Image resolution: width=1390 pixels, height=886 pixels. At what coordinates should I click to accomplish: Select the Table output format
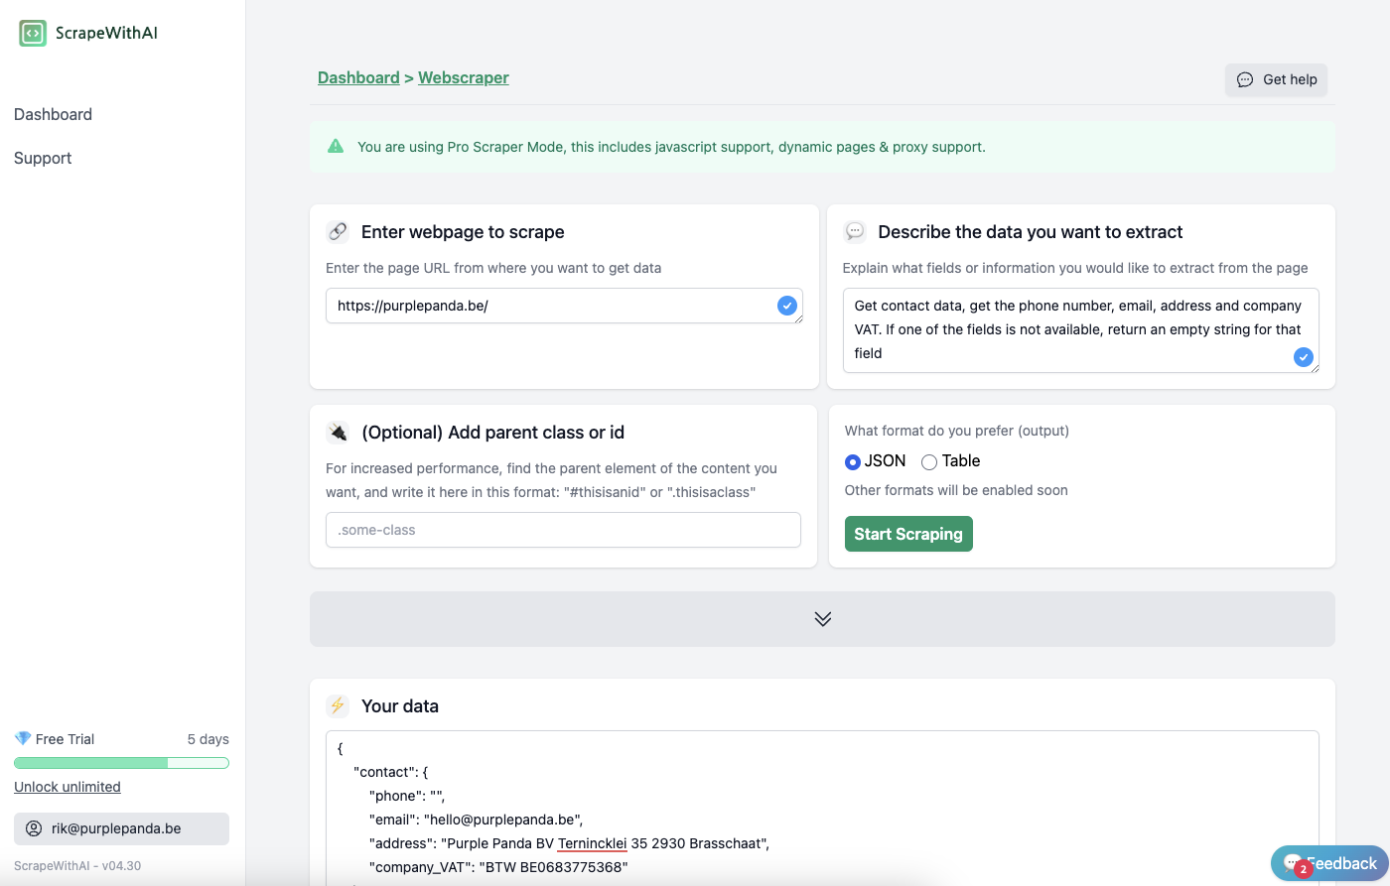click(x=929, y=461)
